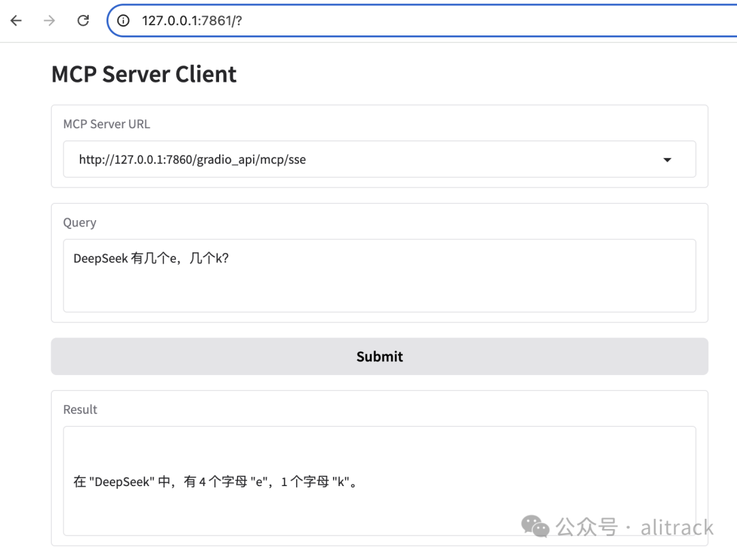This screenshot has width=737, height=557.
Task: Click the browser forward arrow
Action: coord(49,20)
